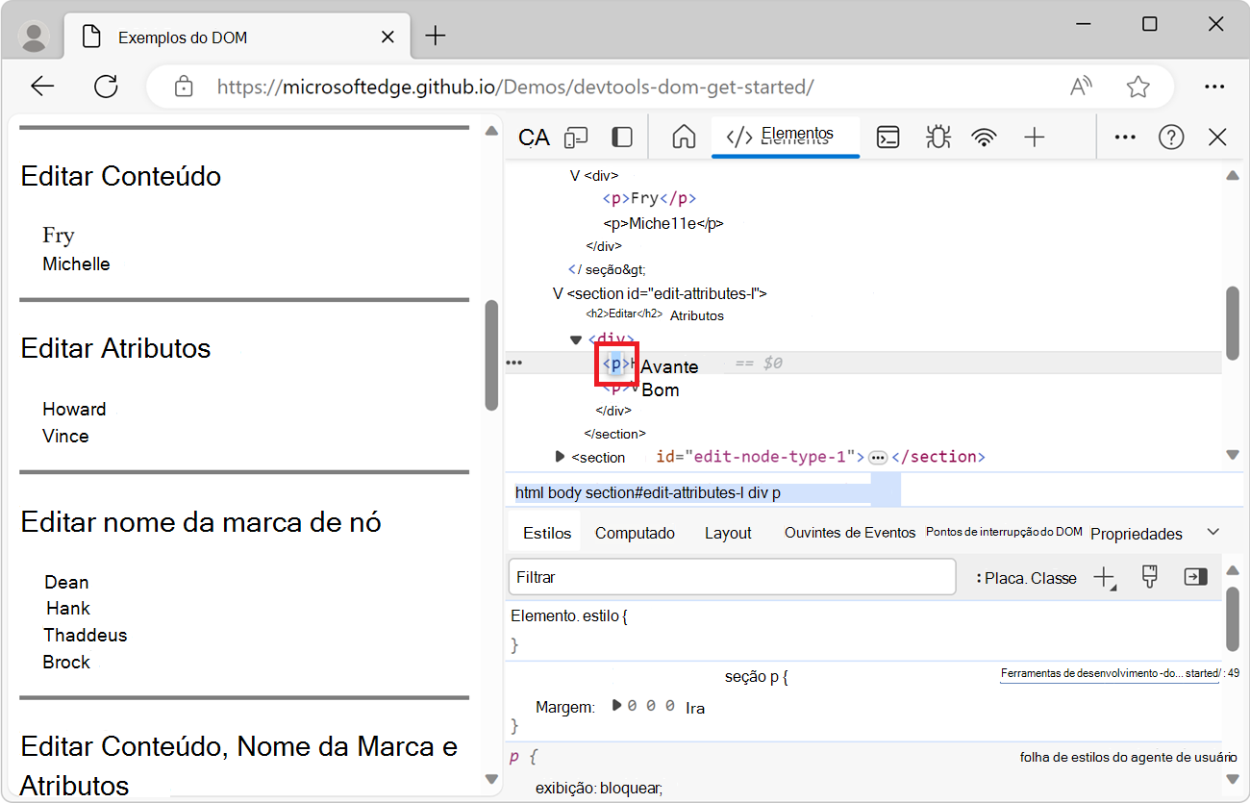Close the DevTools panel
This screenshot has height=803, width=1250.
click(1217, 138)
